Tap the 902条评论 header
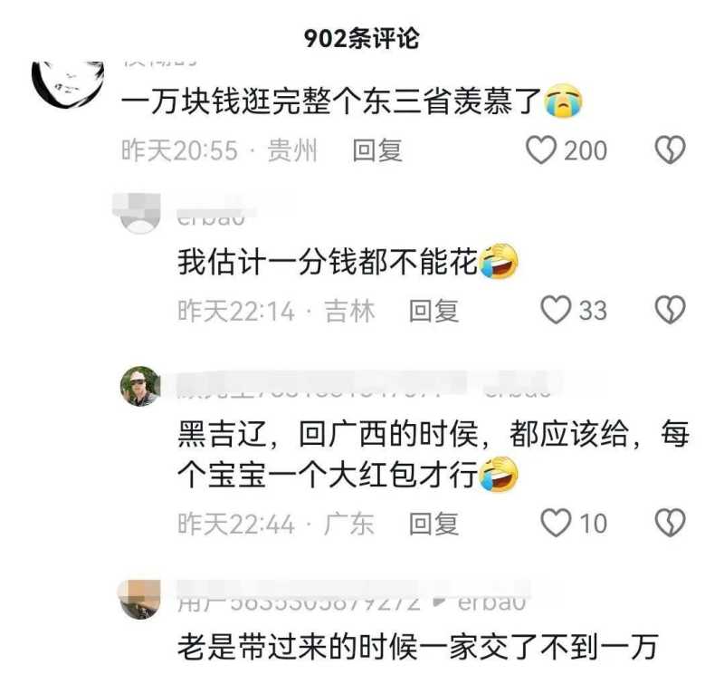 coord(361,38)
